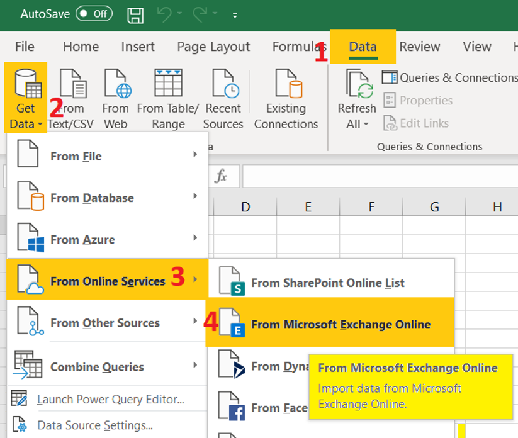Click the Save floppy disk icon
The image size is (518, 438).
(x=135, y=15)
